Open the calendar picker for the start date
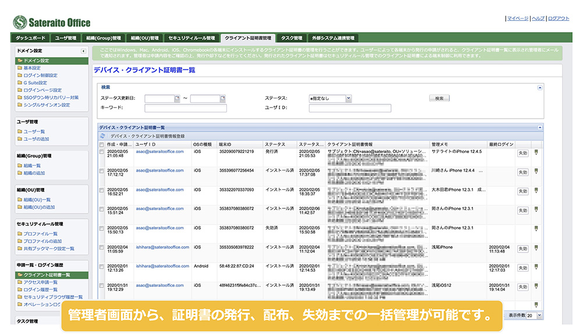The width and height of the screenshot is (582, 334). click(177, 98)
